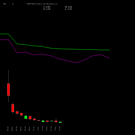
Task: Click the close value "C: 2.00"
Action: tap(47, 7)
